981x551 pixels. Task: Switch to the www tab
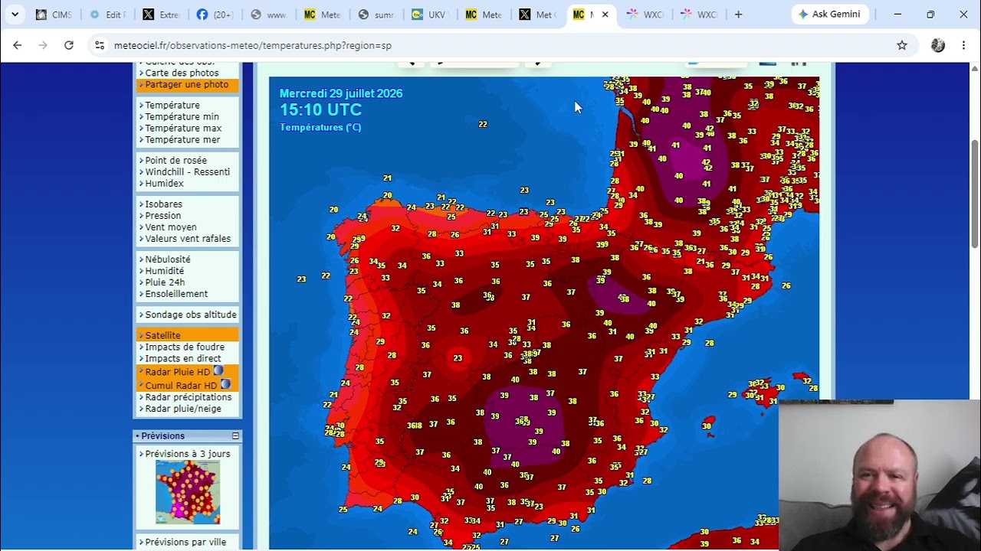click(x=268, y=14)
